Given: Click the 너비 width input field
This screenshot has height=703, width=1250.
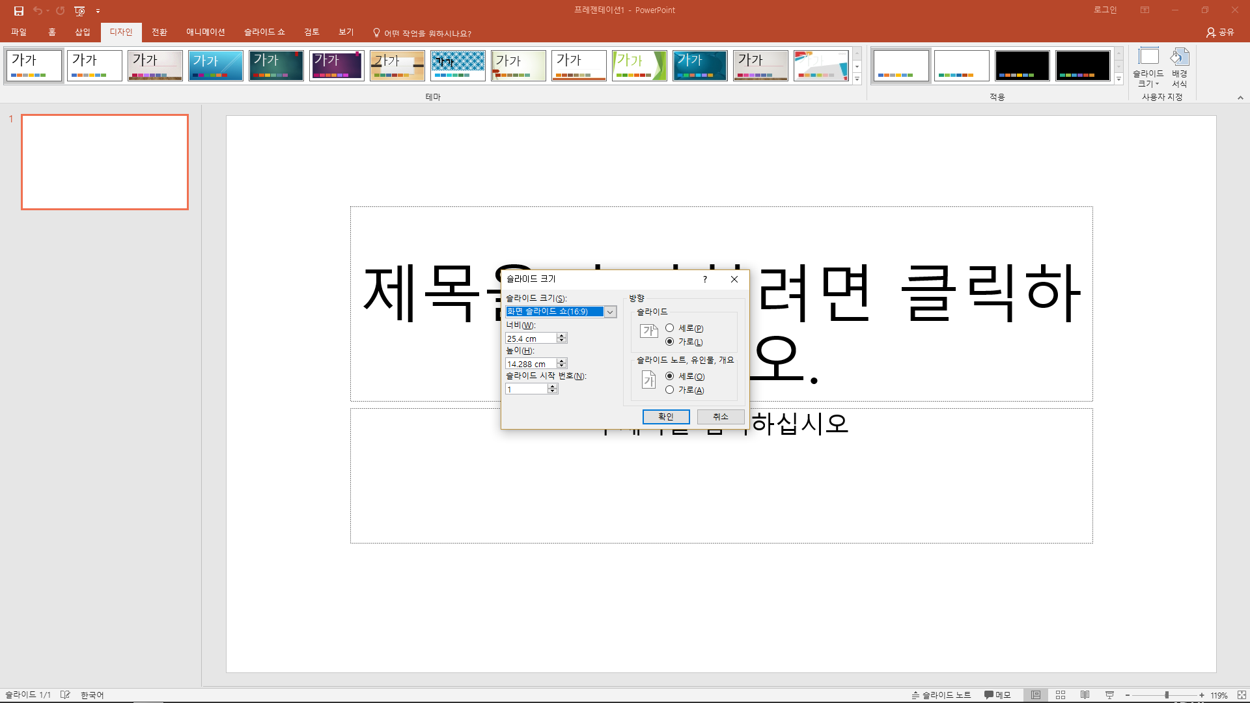Looking at the screenshot, I should pos(531,338).
